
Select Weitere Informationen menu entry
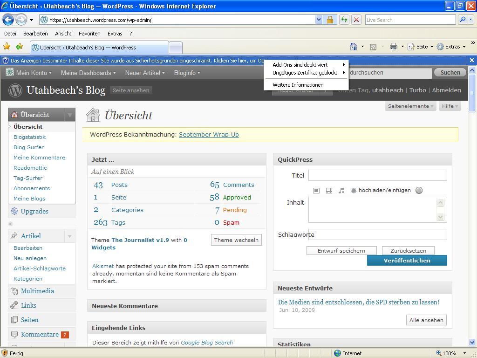coord(306,85)
